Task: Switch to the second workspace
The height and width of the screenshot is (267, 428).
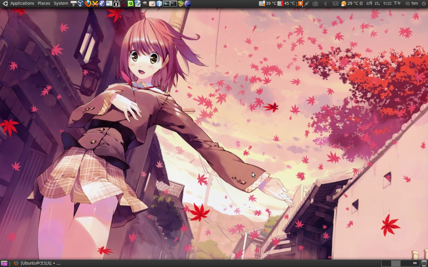Action: (x=396, y=263)
